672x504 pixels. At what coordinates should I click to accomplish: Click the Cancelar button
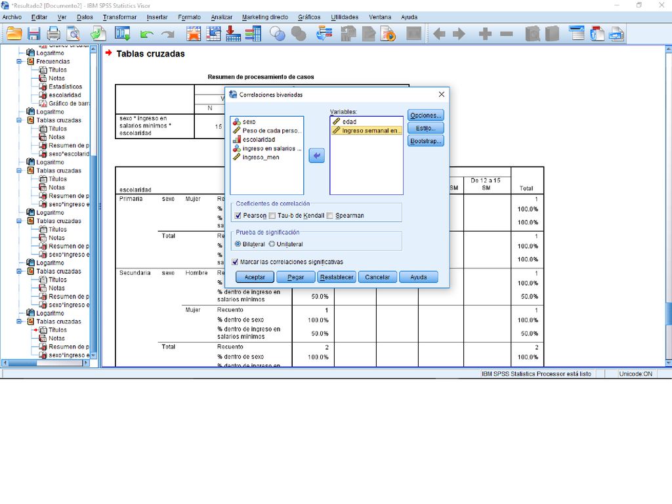click(x=377, y=277)
